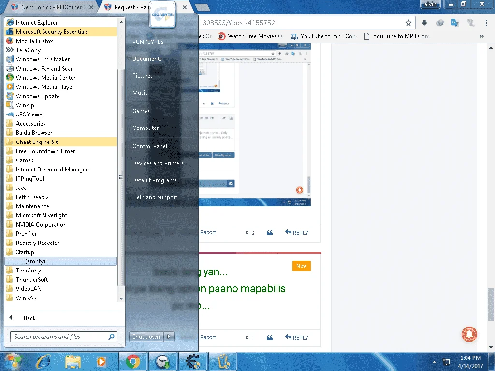Expand the NVIDIA Corporation folder
This screenshot has width=495, height=371.
61,224
